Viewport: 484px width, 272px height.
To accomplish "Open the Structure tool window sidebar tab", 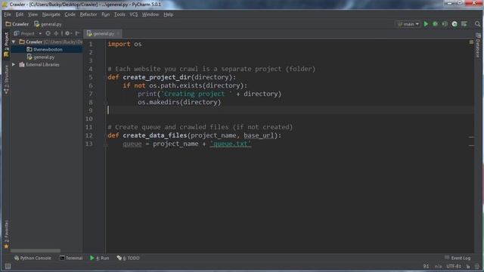I will pyautogui.click(x=6, y=79).
